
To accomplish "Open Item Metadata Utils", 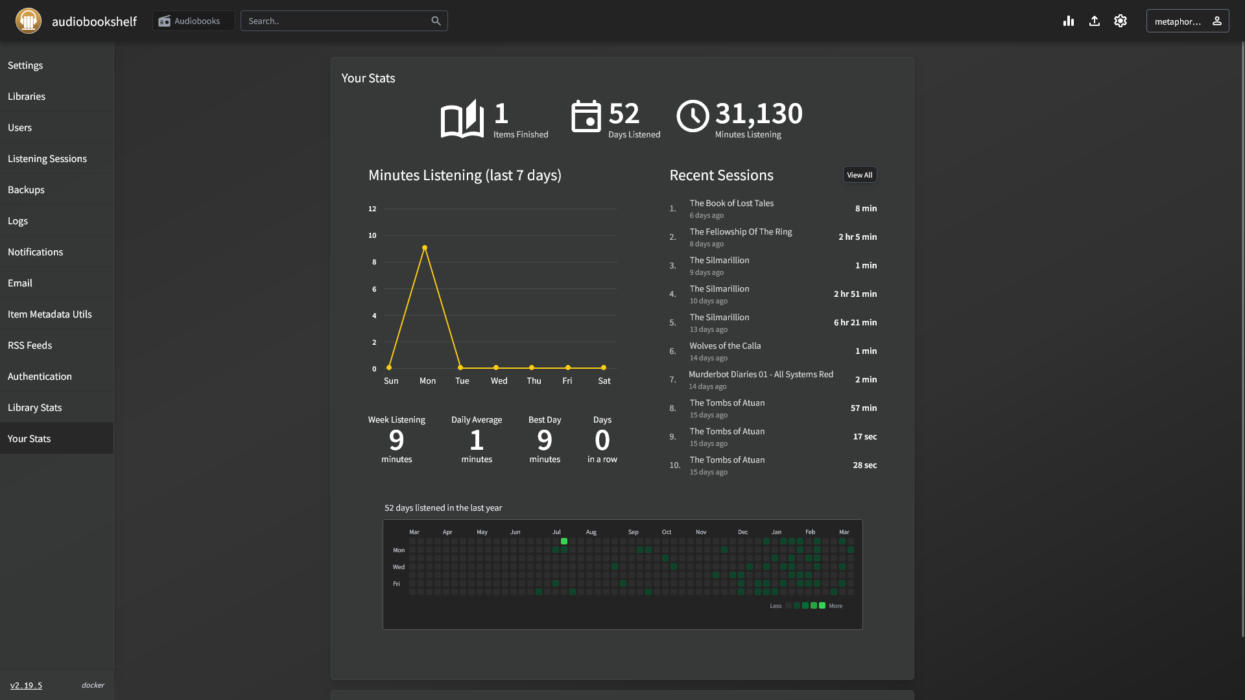I will tap(57, 314).
